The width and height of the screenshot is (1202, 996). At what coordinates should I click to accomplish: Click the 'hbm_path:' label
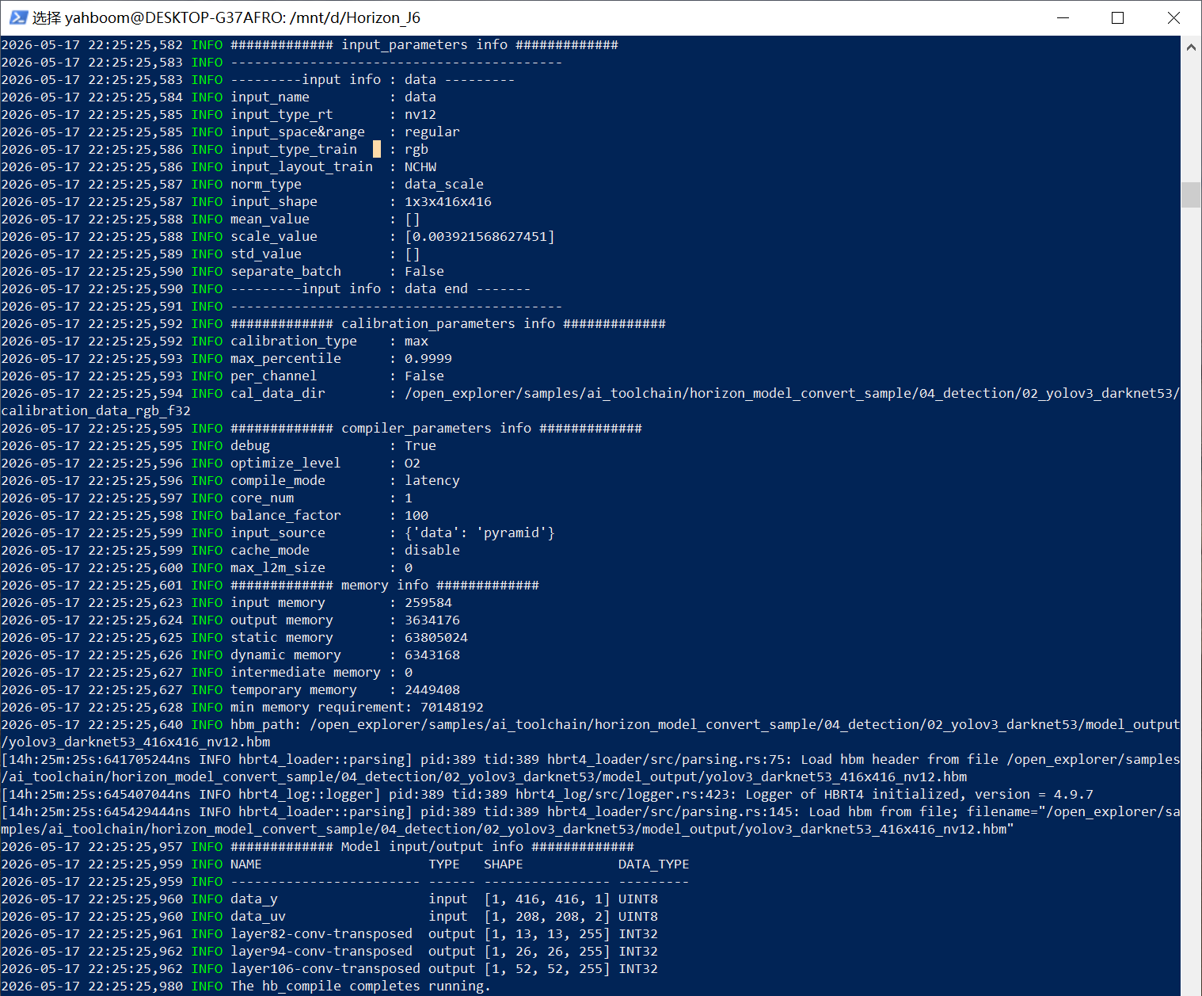(x=266, y=724)
